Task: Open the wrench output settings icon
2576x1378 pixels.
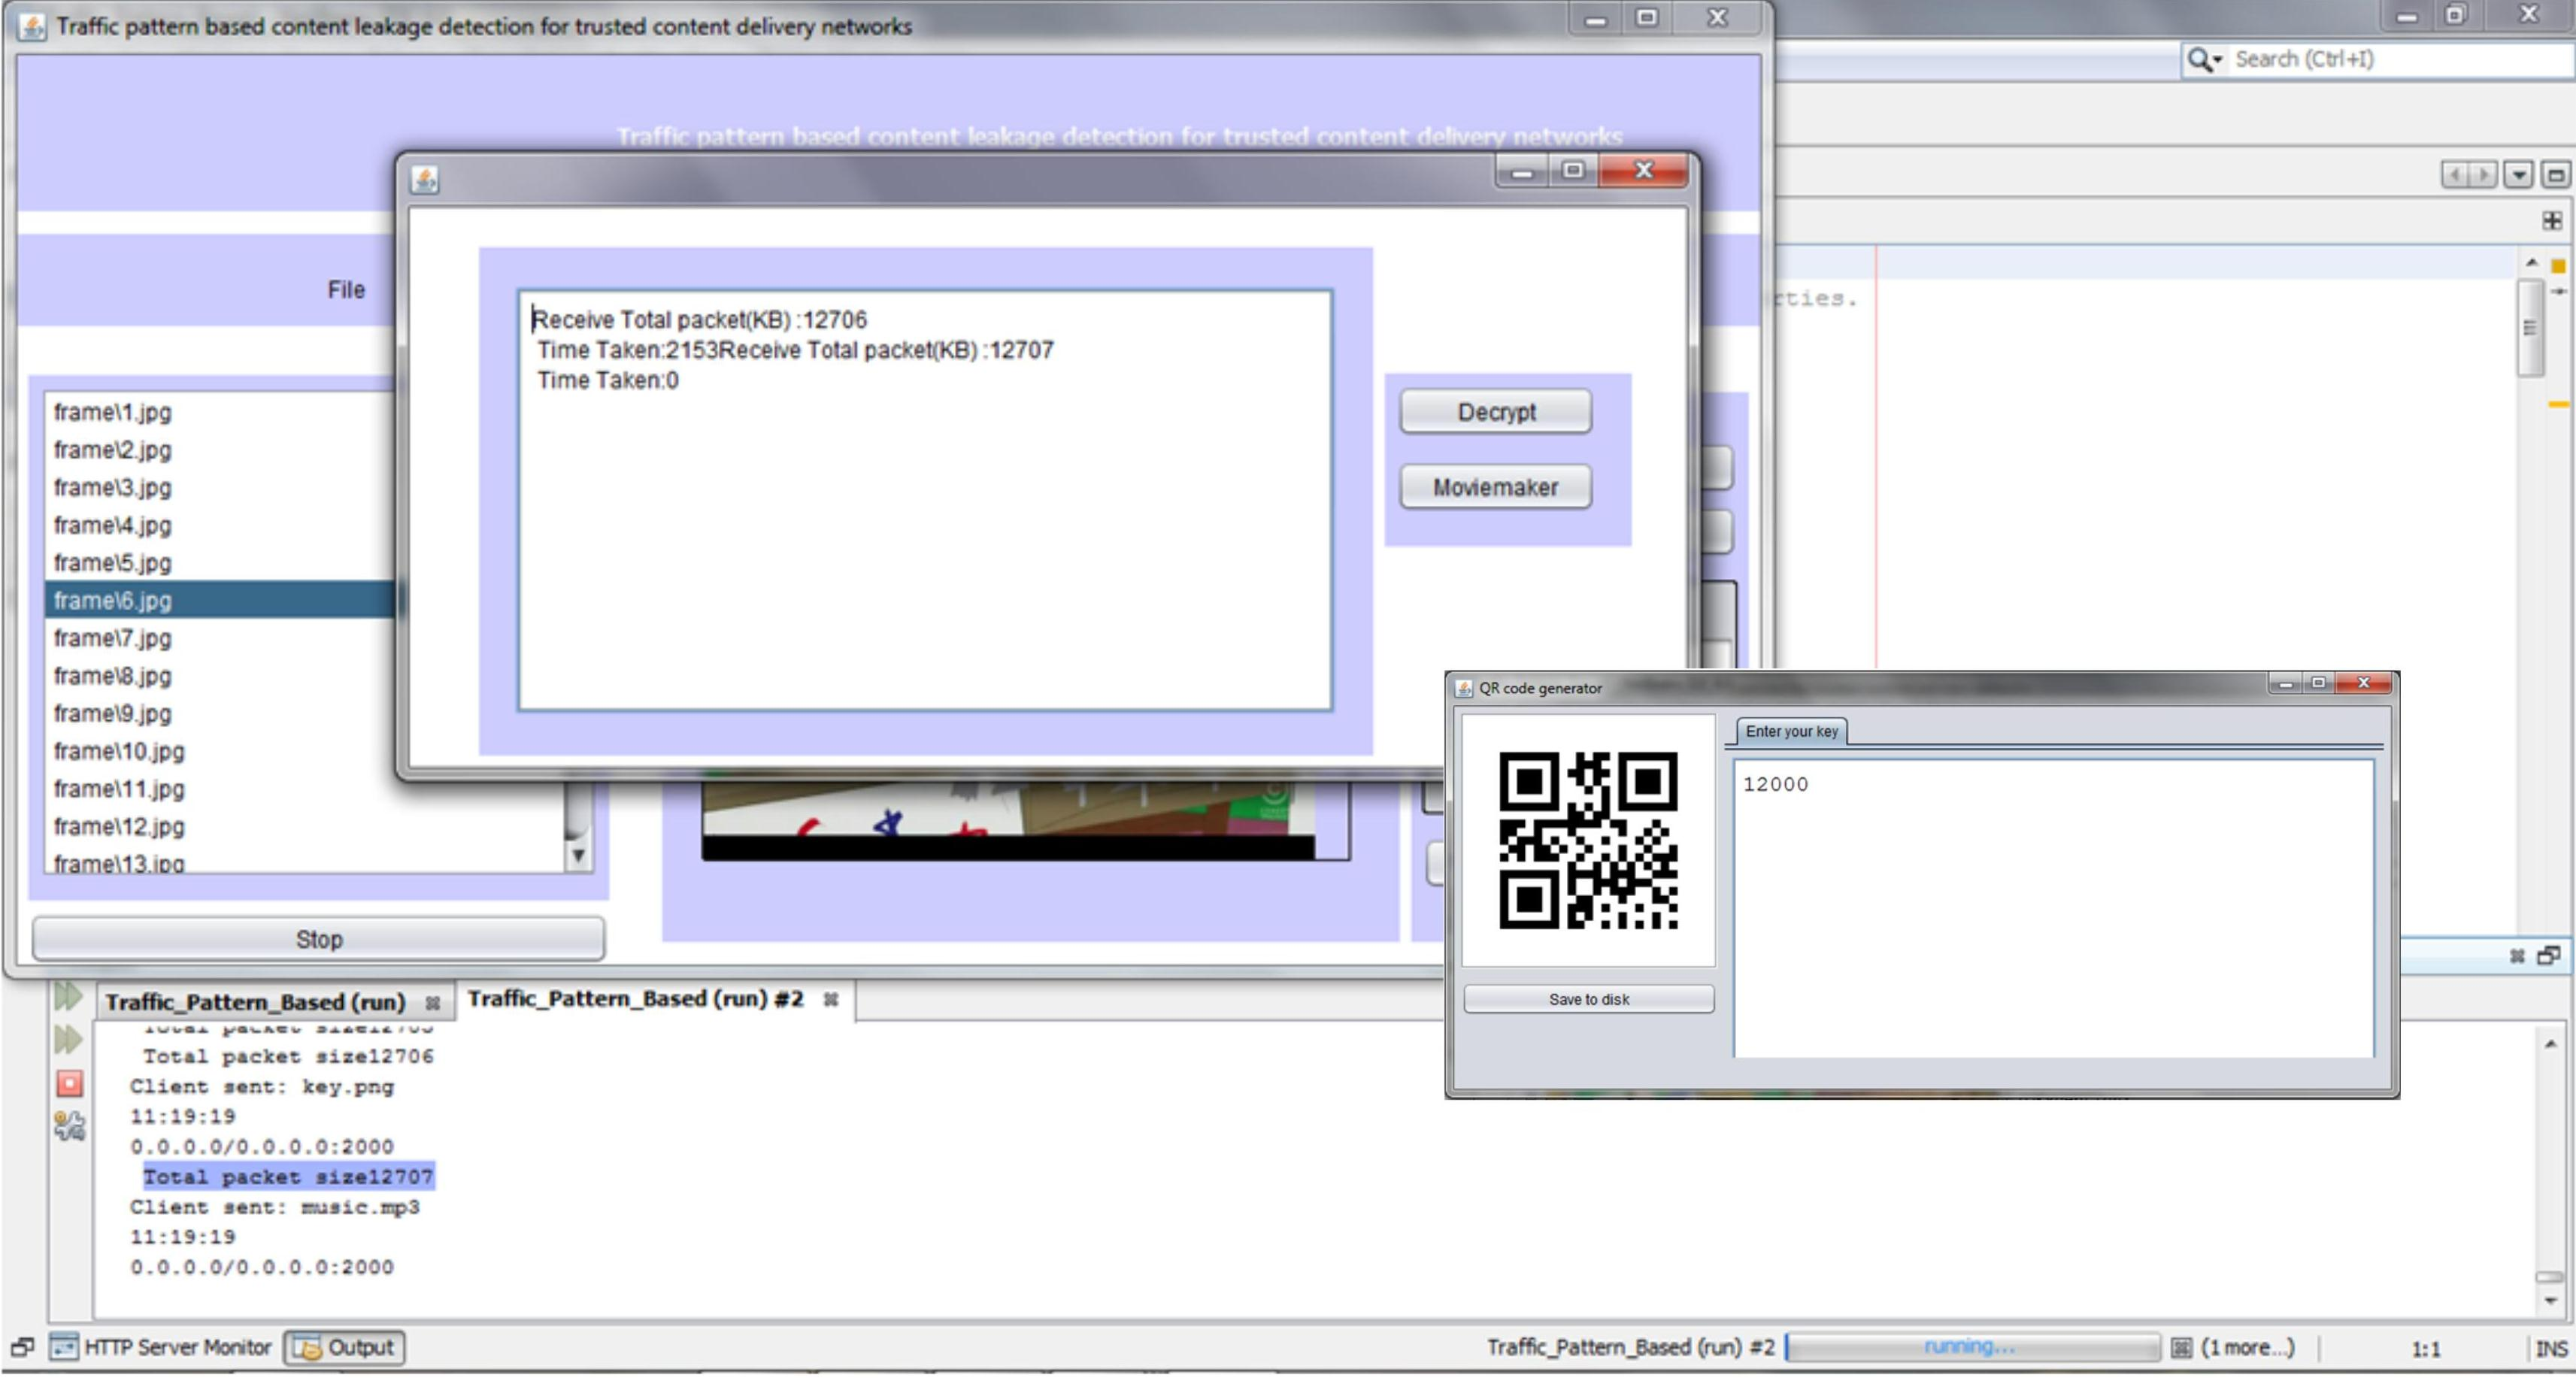Action: 69,1126
